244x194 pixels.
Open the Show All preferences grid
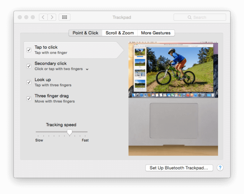point(64,17)
